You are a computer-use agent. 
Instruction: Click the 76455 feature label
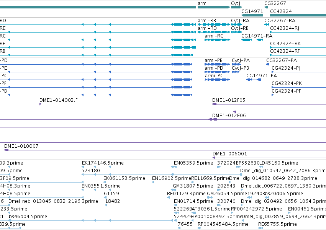pyautogui.click(x=185, y=225)
